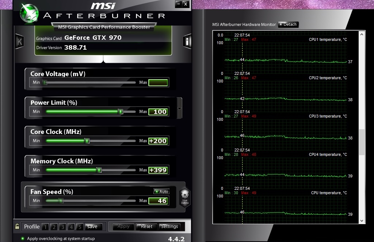The width and height of the screenshot is (374, 242).
Task: Click the hardware monitor scroll up arrow
Action: click(362, 34)
